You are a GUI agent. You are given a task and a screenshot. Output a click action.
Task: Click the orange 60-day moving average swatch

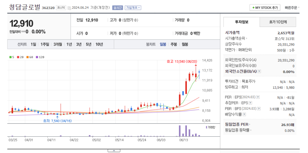pos(27,57)
